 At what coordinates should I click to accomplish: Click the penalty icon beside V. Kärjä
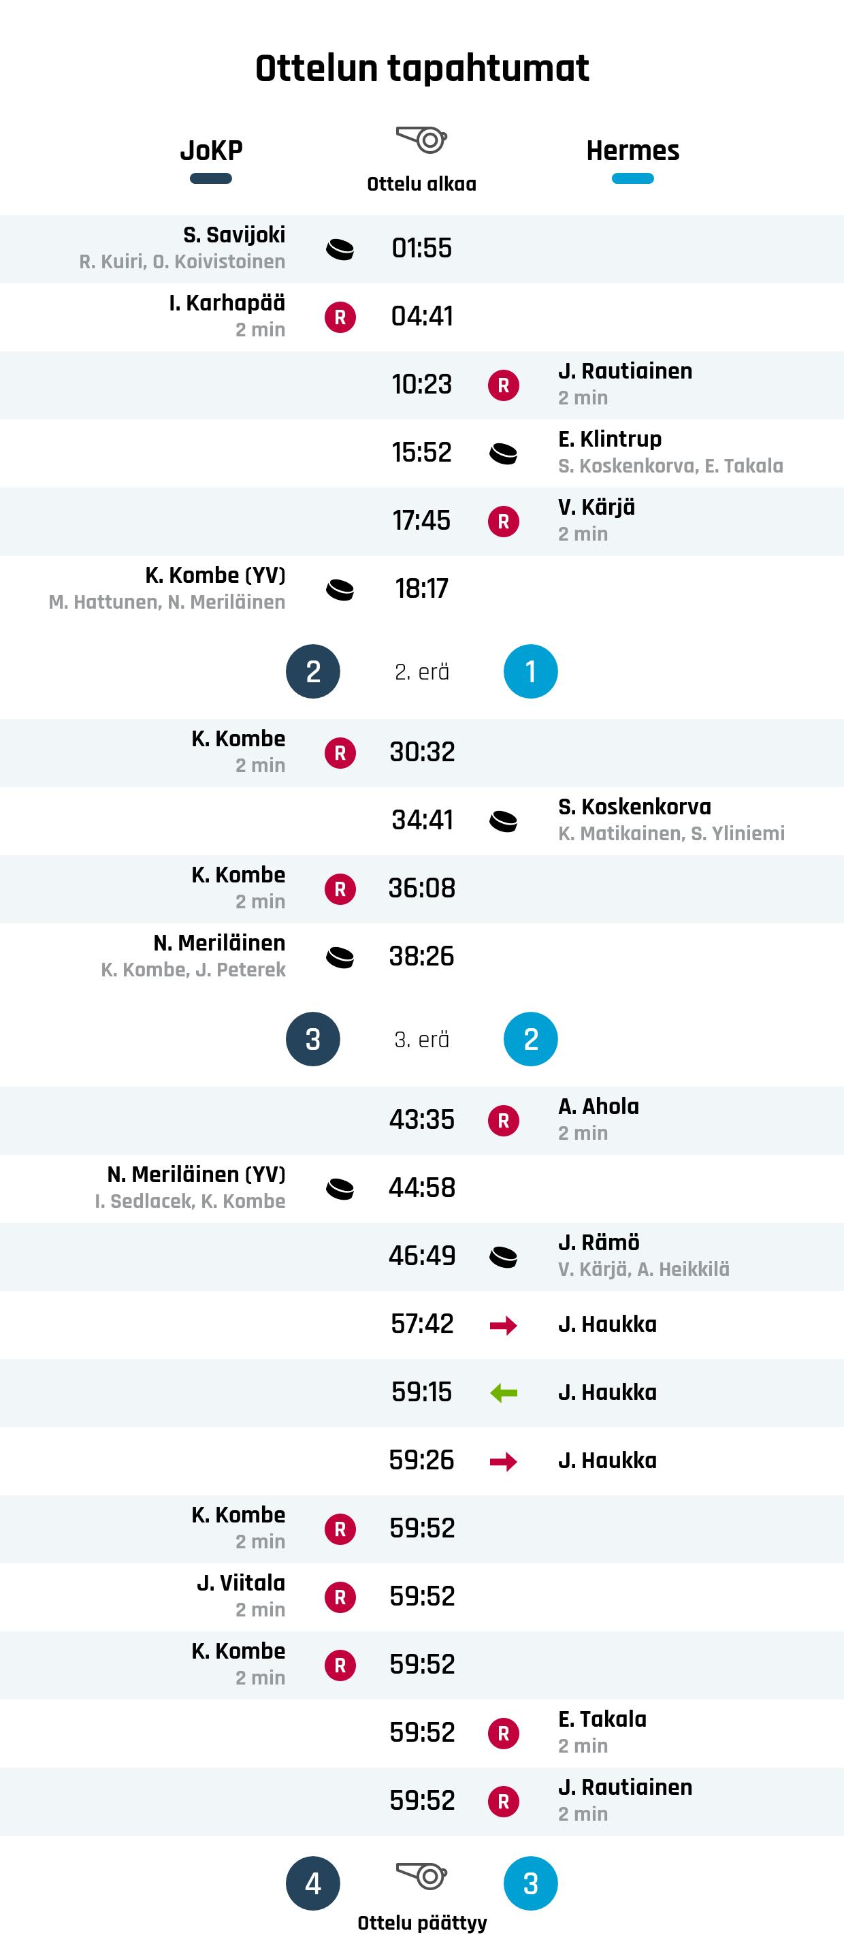click(504, 522)
